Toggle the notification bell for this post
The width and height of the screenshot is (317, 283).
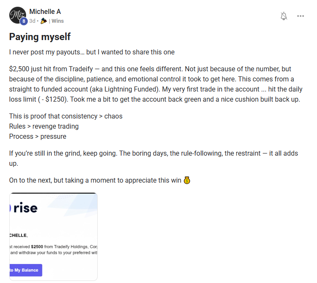pos(284,16)
